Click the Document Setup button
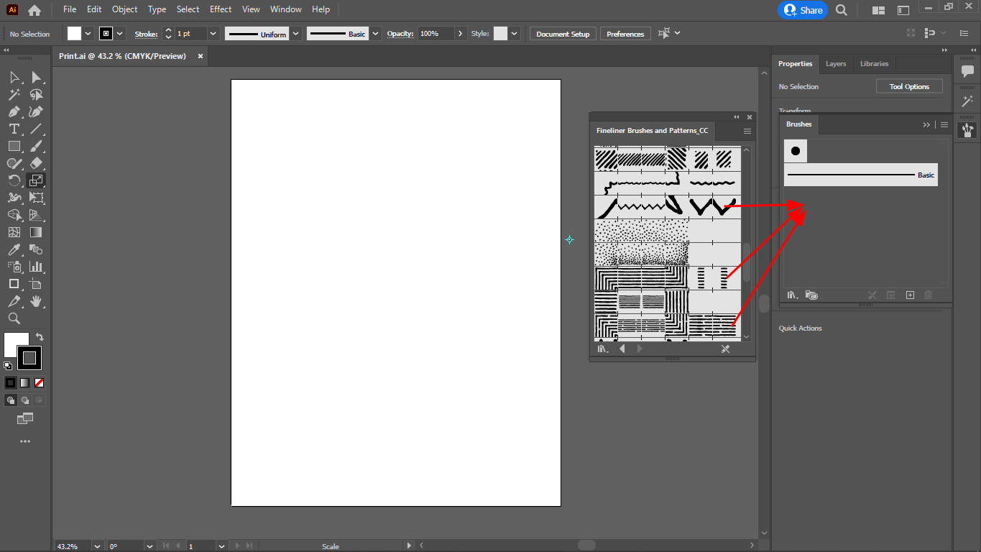The image size is (981, 552). [563, 33]
